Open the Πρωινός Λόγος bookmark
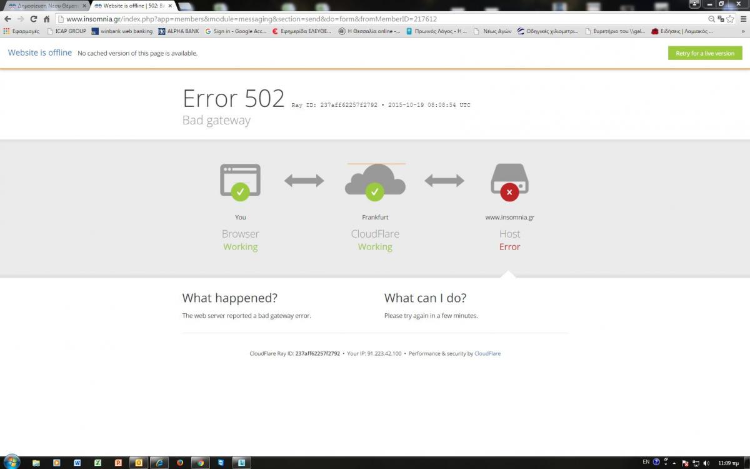This screenshot has width=750, height=469. pyautogui.click(x=436, y=31)
